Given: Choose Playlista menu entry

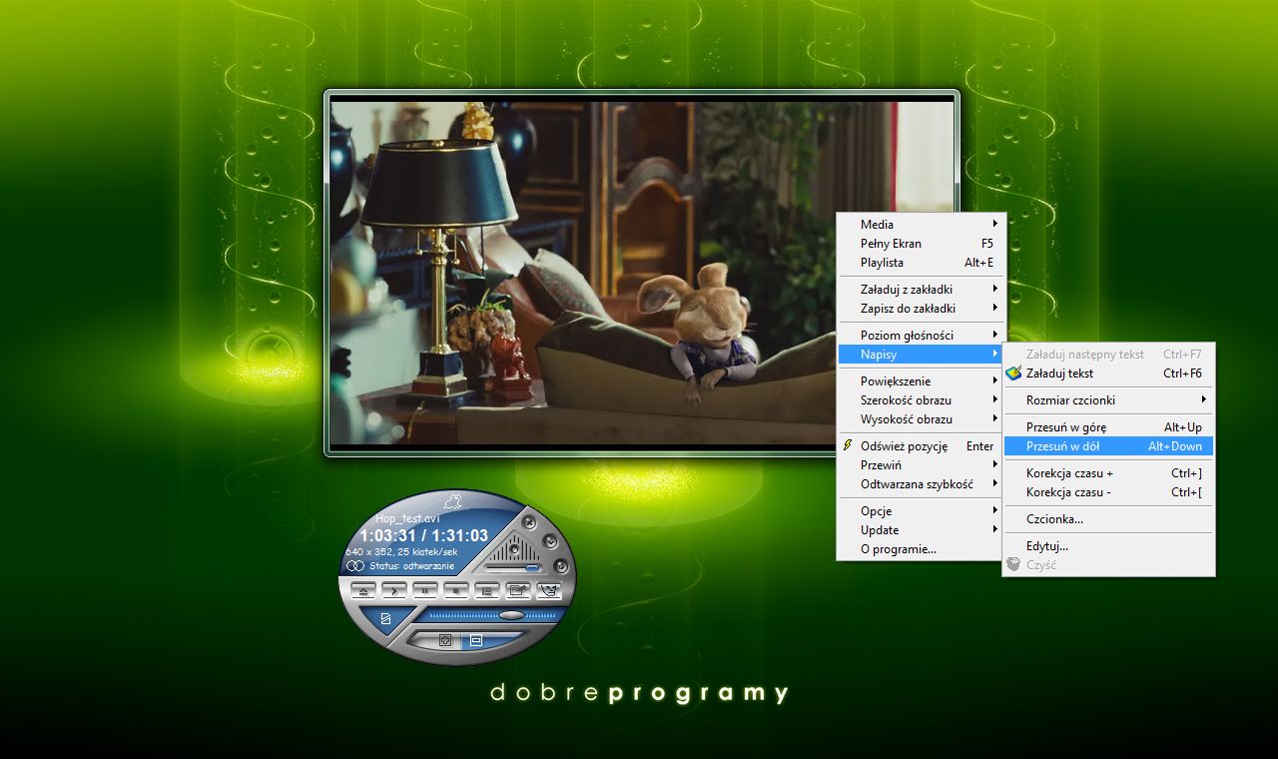Looking at the screenshot, I should point(922,262).
